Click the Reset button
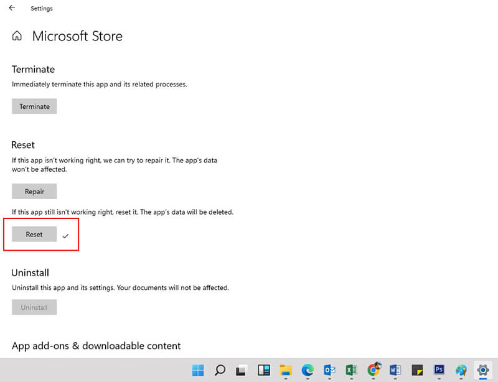Screen dimensions: 498x382 pos(34,234)
